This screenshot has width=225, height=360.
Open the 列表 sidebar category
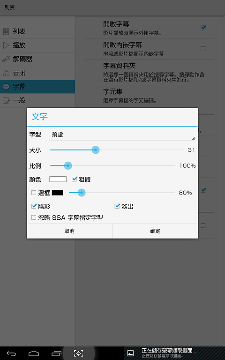(x=37, y=31)
